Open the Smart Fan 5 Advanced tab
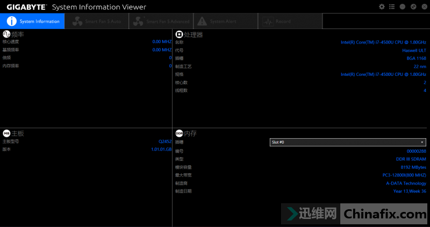The height and width of the screenshot is (227, 430). pos(161,21)
